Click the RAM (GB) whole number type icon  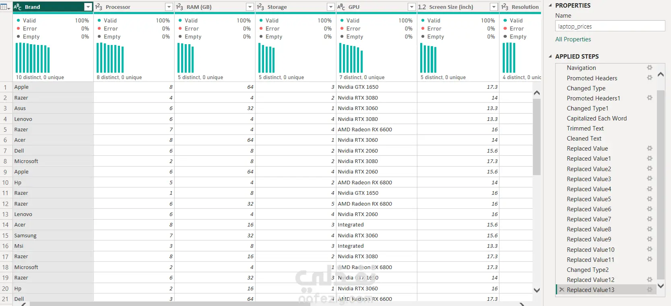[x=180, y=7]
